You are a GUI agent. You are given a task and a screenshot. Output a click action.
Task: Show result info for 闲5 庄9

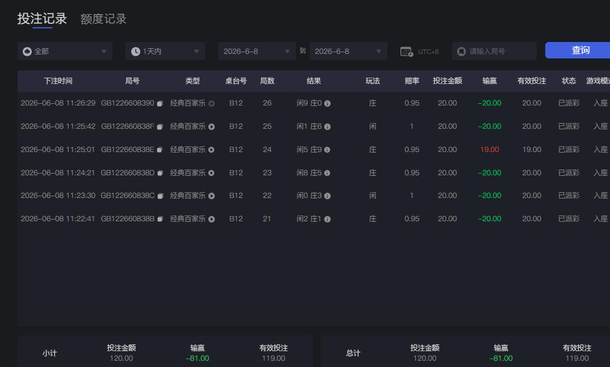(x=327, y=150)
